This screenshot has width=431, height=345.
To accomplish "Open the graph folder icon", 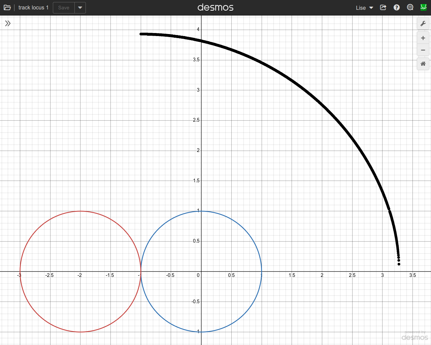I will tap(7, 7).
